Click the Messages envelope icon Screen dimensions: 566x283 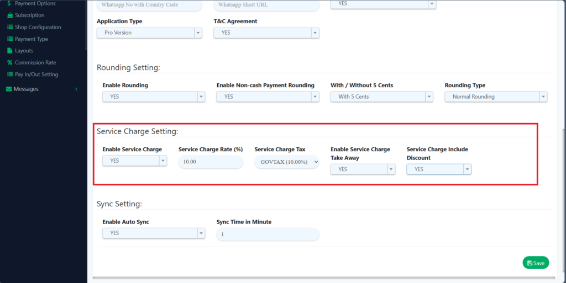point(9,89)
